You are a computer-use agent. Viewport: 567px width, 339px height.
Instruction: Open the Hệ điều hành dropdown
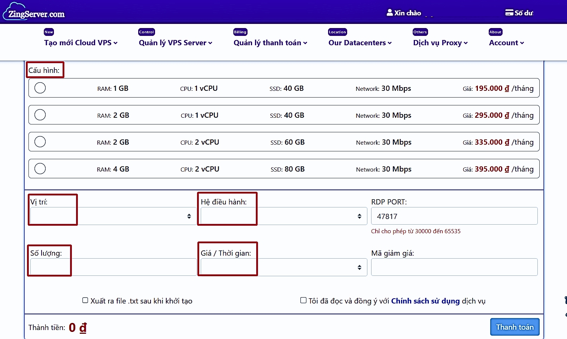284,216
